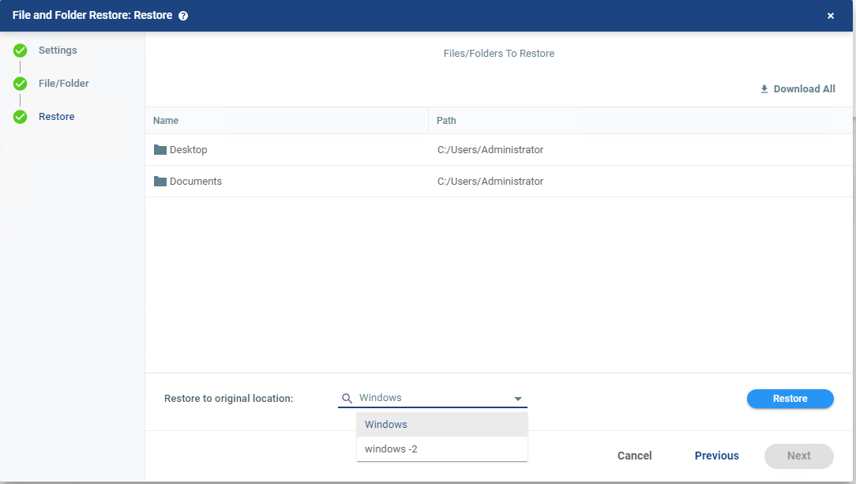Viewport: 856px width, 484px height.
Task: Go back with the Previous button
Action: 716,456
